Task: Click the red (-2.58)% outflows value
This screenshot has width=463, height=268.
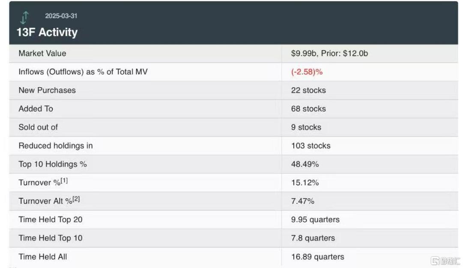Action: (x=307, y=72)
